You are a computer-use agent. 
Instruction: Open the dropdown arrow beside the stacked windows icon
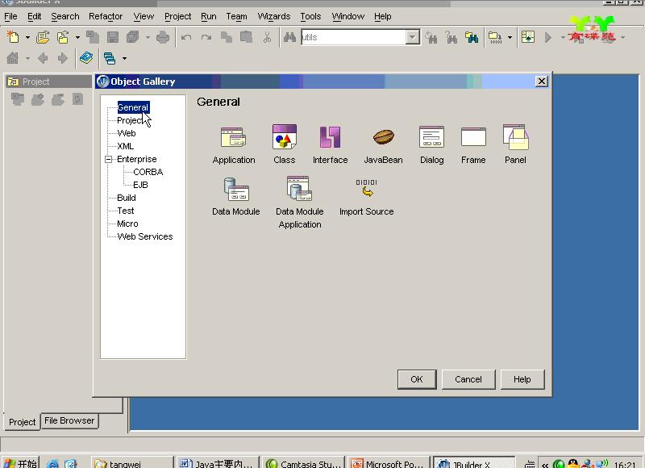click(124, 58)
